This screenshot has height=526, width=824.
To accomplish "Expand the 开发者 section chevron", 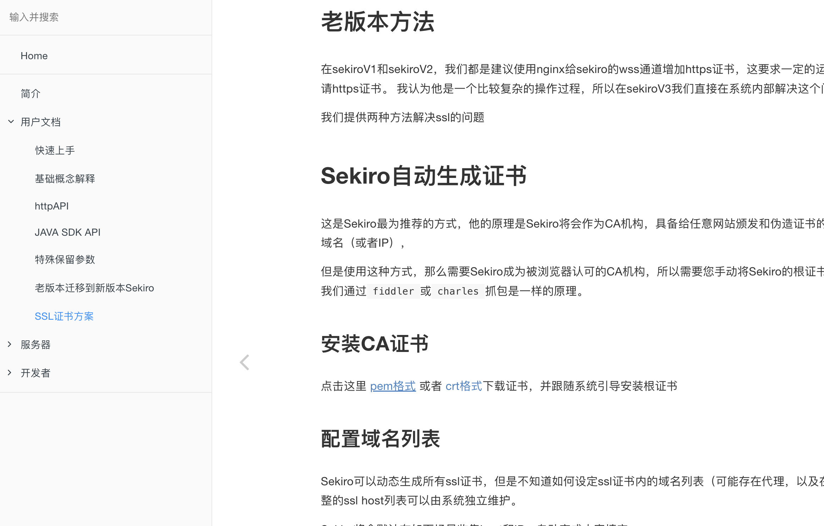I will (10, 373).
